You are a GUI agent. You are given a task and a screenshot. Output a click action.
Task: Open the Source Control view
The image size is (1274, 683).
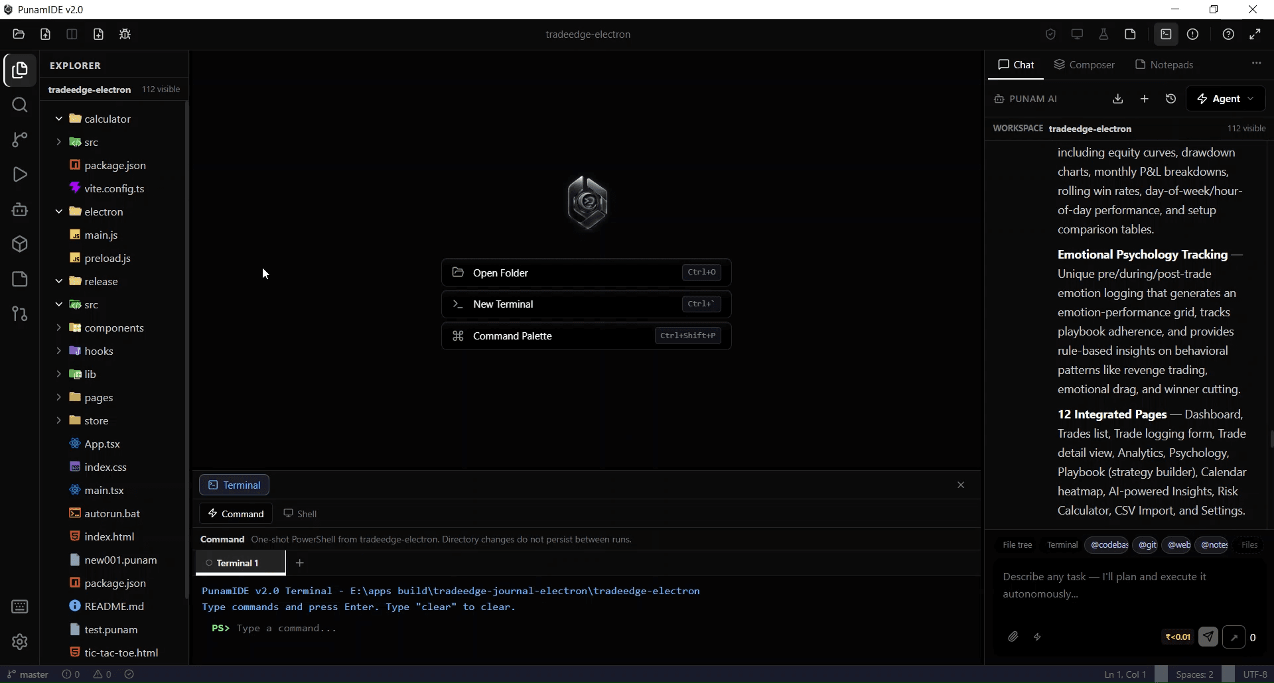[20, 139]
